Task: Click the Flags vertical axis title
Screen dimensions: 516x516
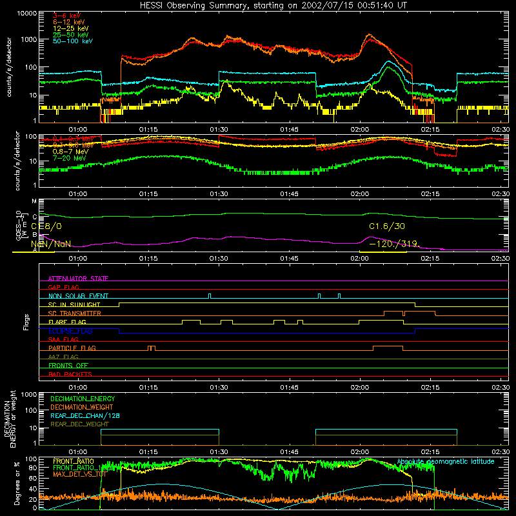Action: (x=26, y=322)
